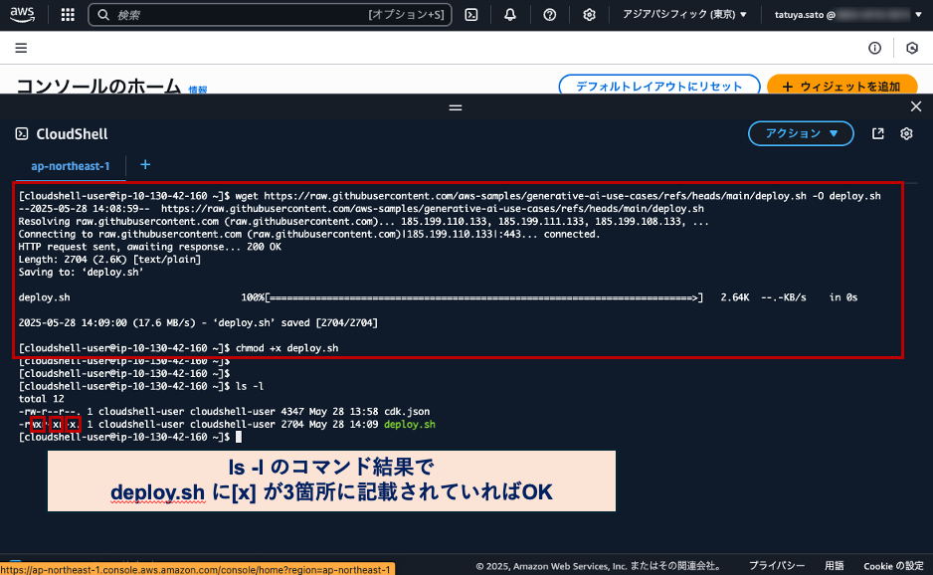Click the CloudShell terminal icon in panel header
Image resolution: width=933 pixels, height=575 pixels.
point(22,134)
